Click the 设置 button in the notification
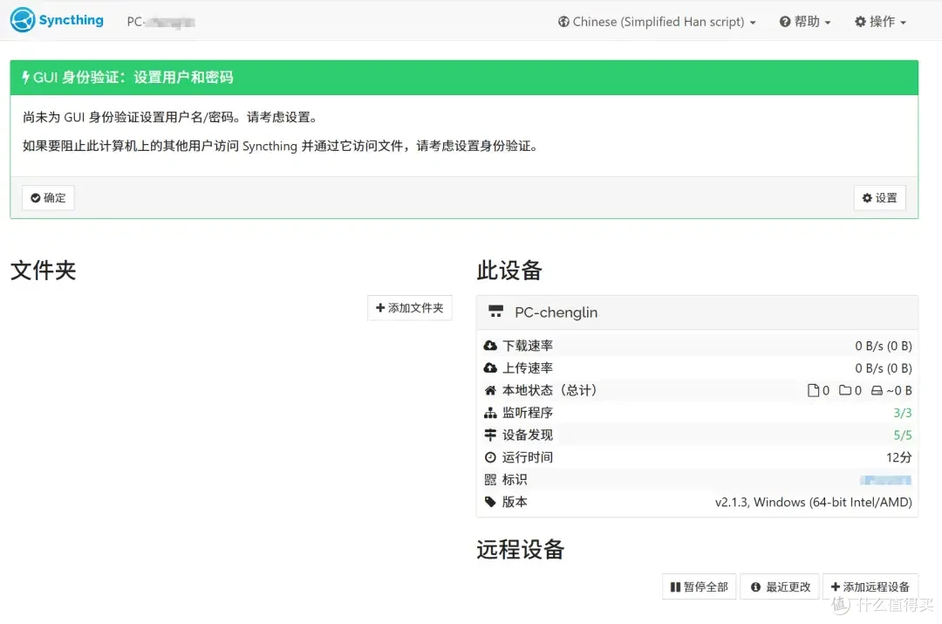The image size is (942, 624). click(x=879, y=198)
